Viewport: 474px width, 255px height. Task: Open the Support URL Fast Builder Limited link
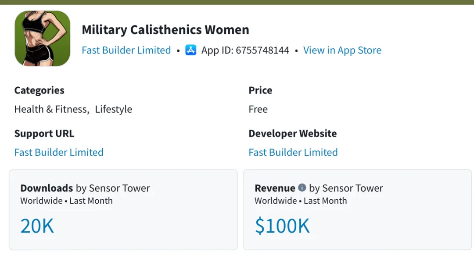(x=59, y=152)
